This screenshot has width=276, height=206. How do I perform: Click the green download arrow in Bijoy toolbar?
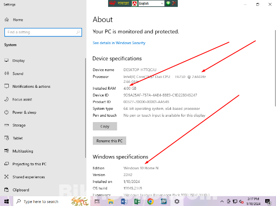pos(168,3)
